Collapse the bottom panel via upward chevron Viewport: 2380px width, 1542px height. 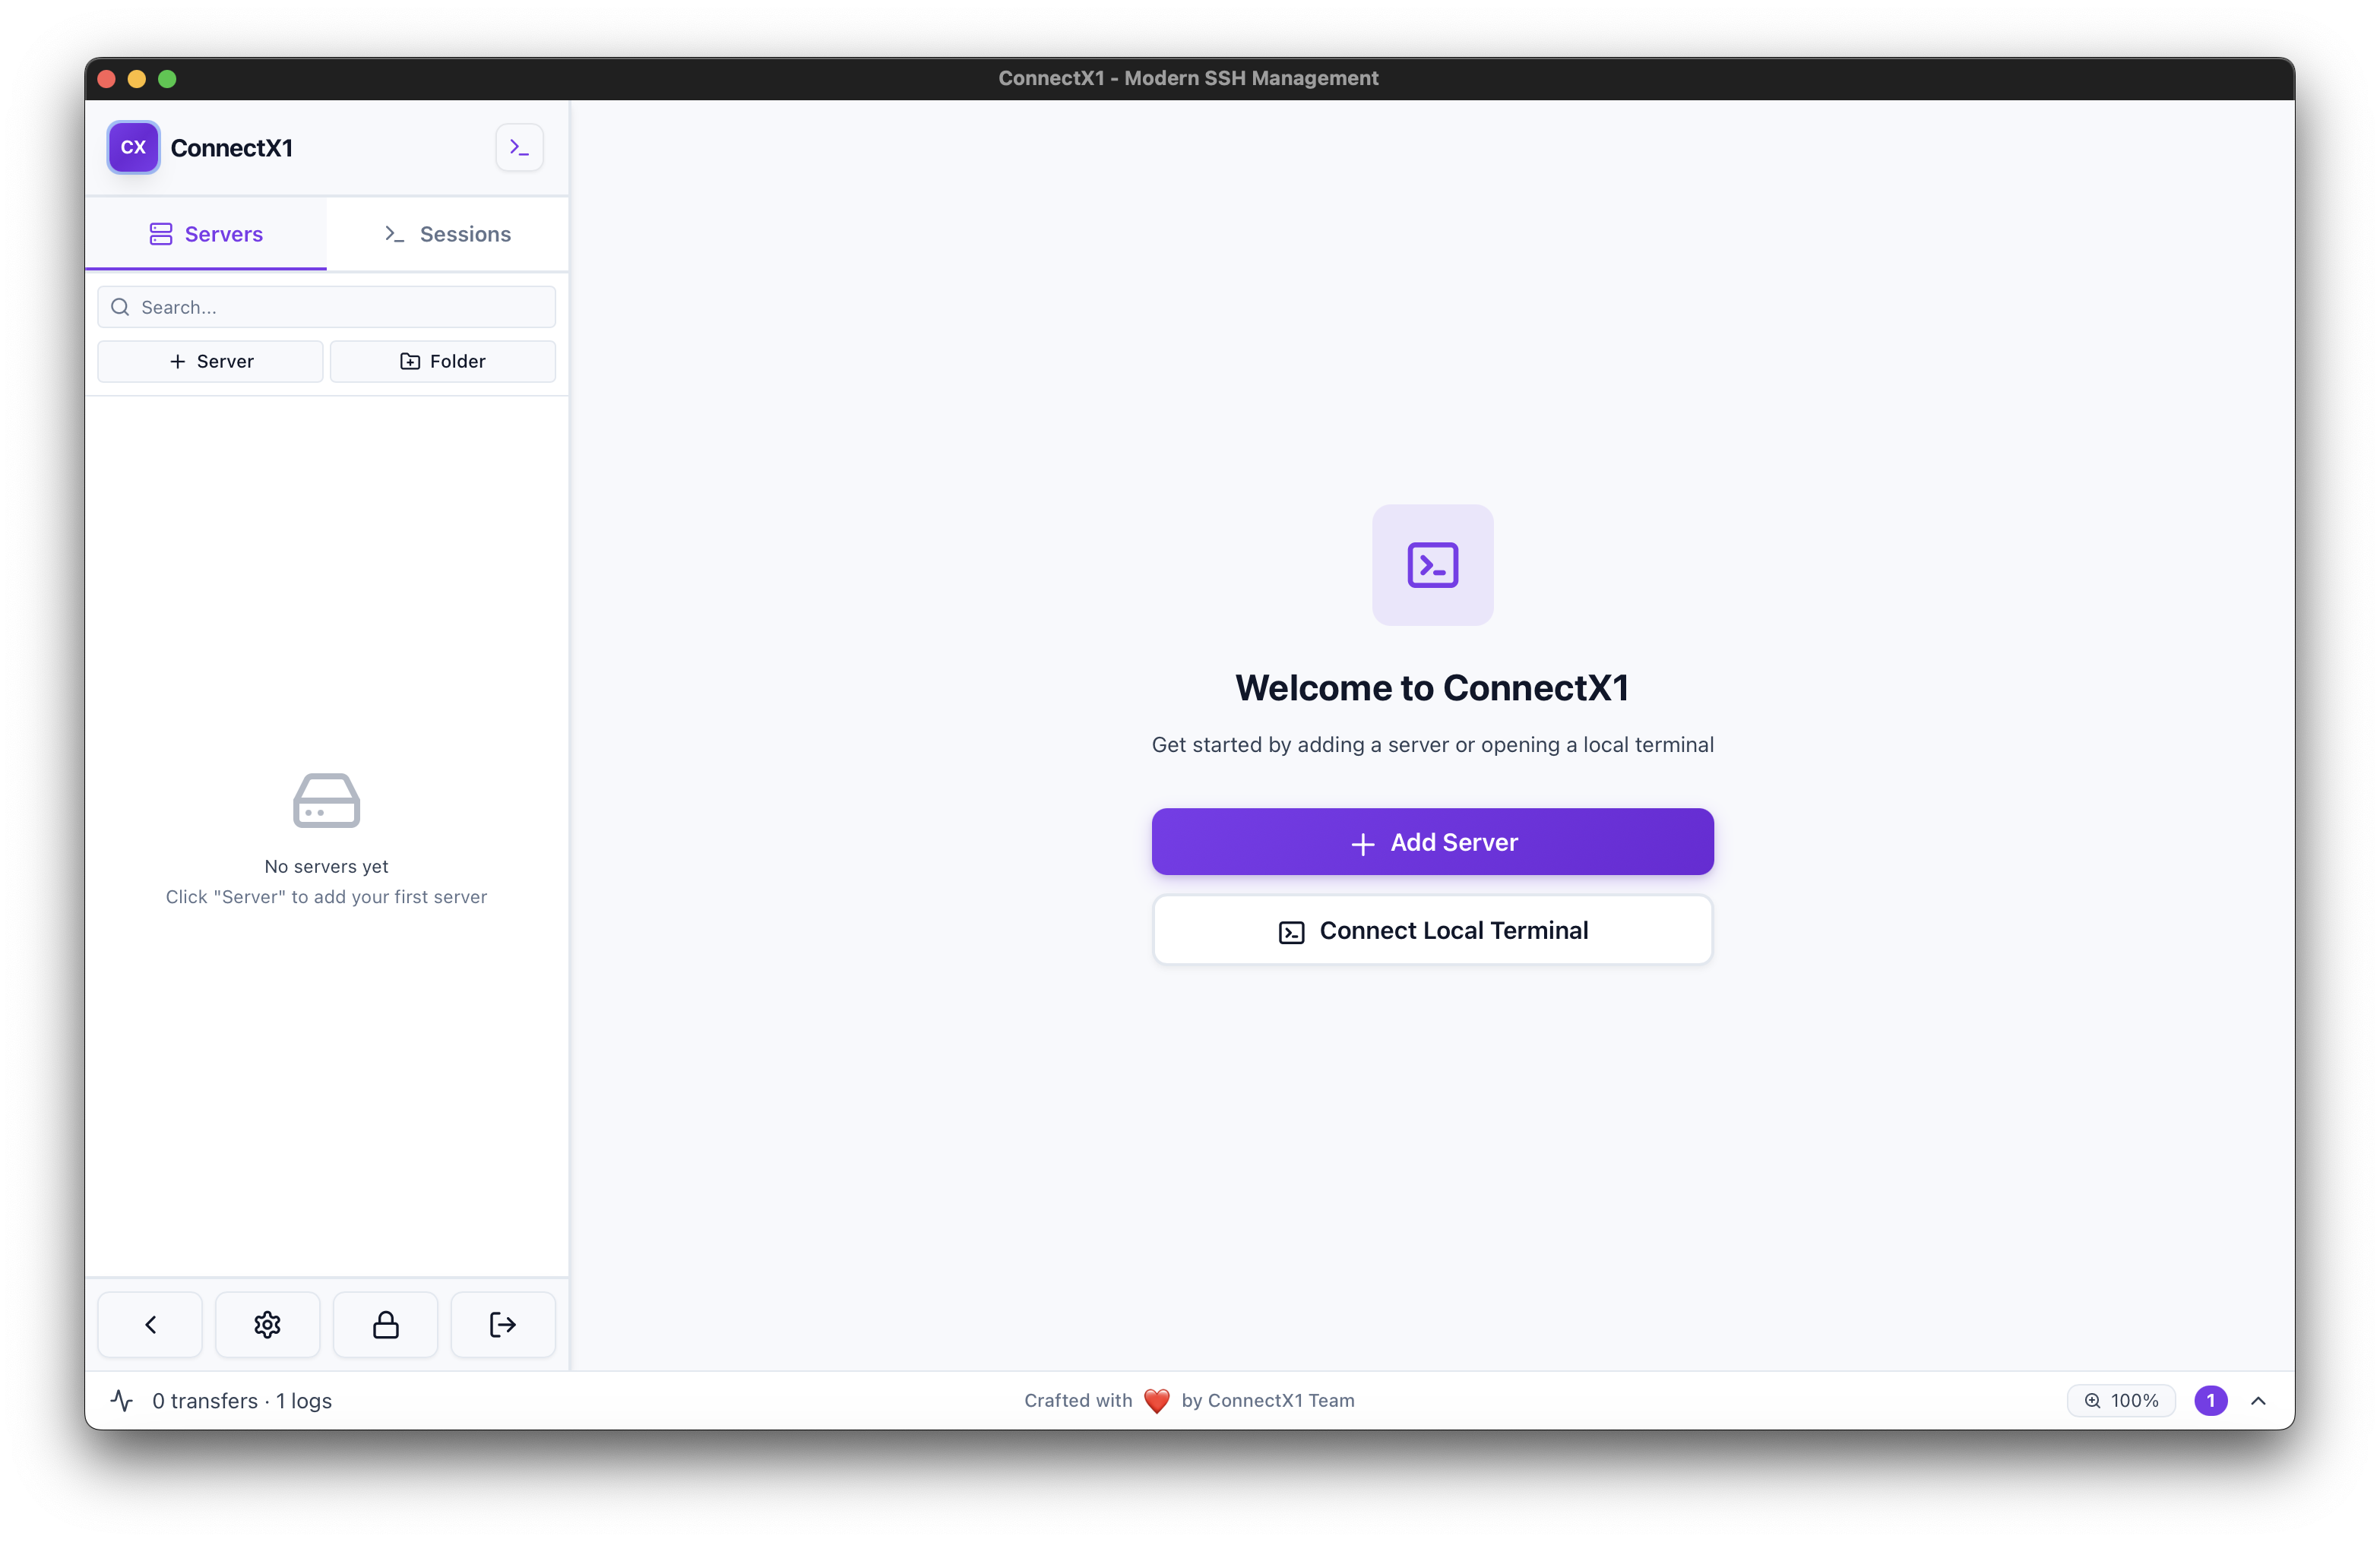(2259, 1400)
